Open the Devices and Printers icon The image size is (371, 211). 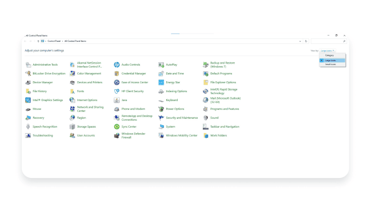coord(72,82)
